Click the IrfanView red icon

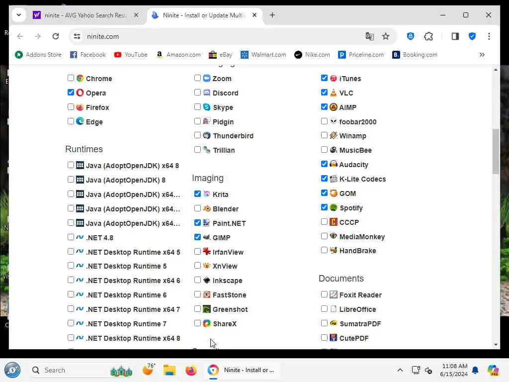207,252
